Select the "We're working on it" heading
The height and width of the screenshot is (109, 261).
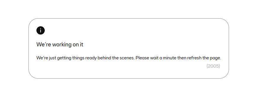60,45
